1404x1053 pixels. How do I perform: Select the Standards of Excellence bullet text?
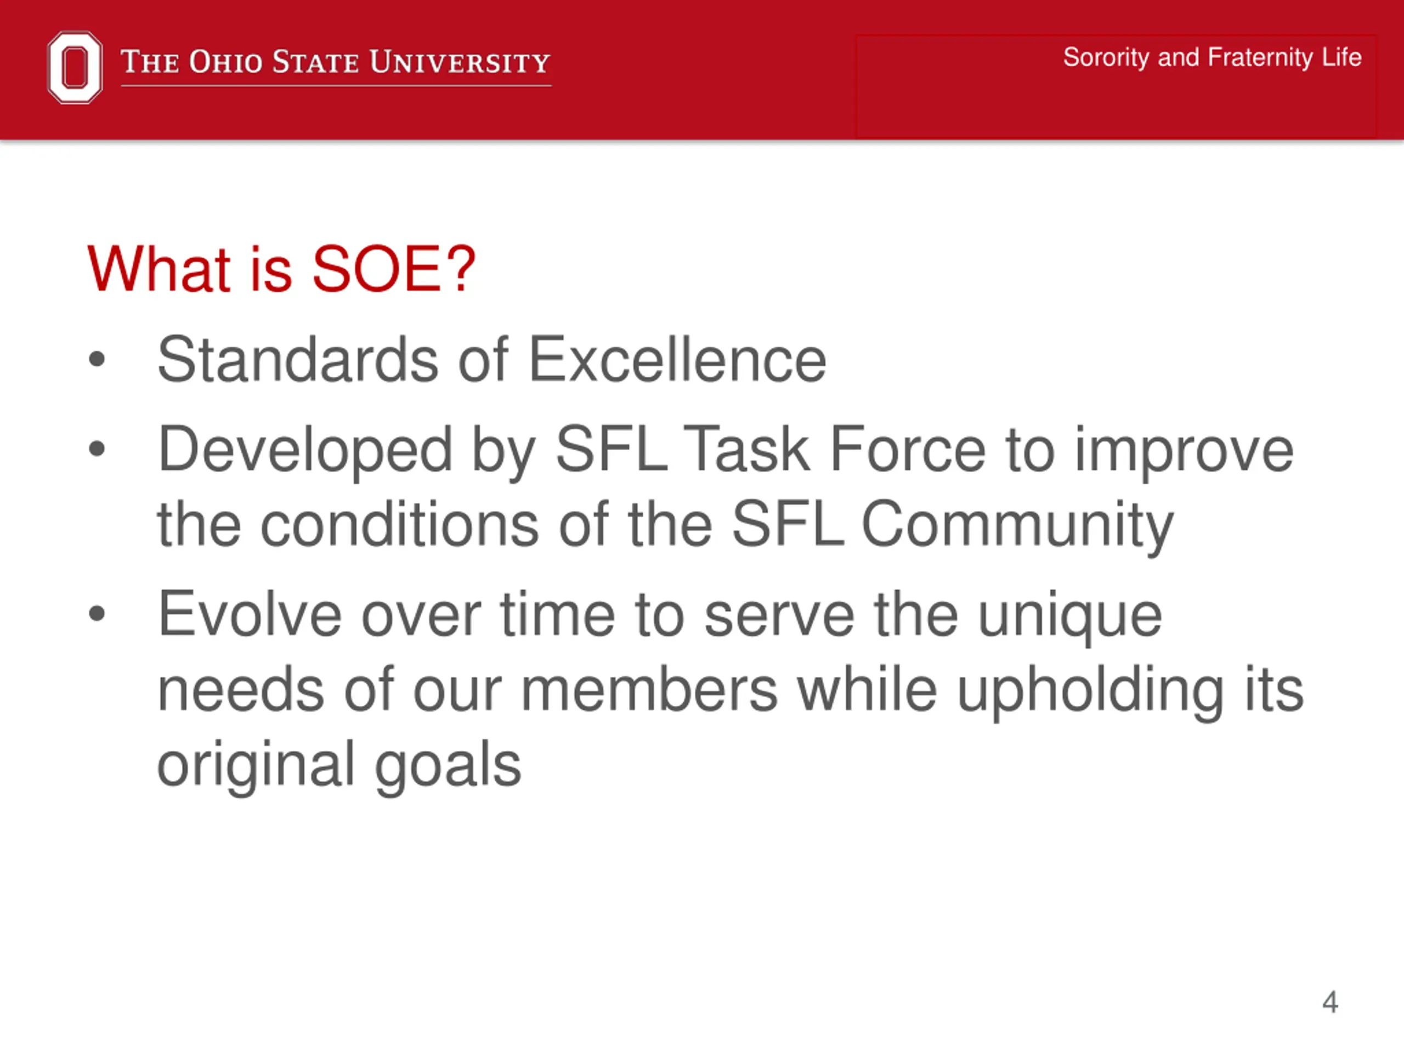click(492, 360)
